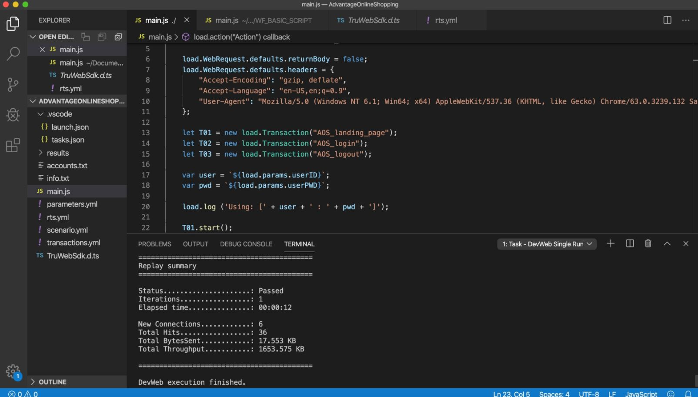Split the editor to the right
This screenshot has width=698, height=397.
(667, 20)
